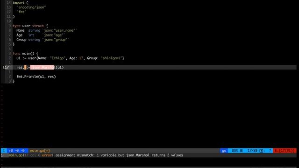Click the json:"group" struct tag

click(56, 40)
